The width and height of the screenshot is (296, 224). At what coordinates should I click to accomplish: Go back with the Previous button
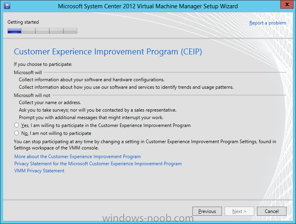[x=207, y=211]
